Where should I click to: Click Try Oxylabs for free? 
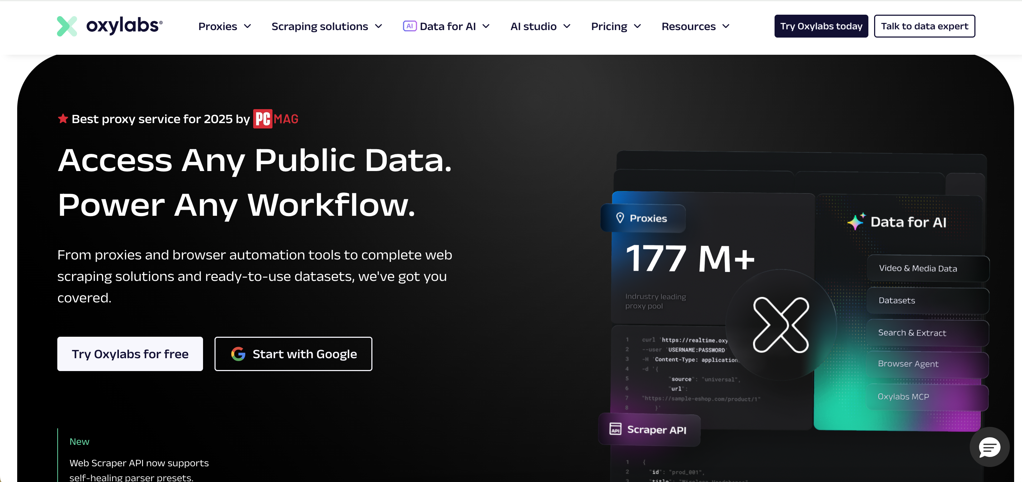pyautogui.click(x=130, y=354)
